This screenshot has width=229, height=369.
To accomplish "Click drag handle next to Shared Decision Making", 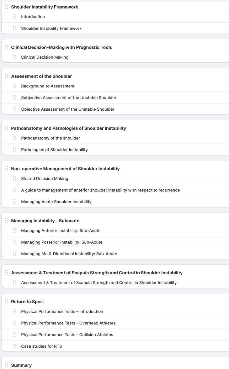I will [14, 178].
